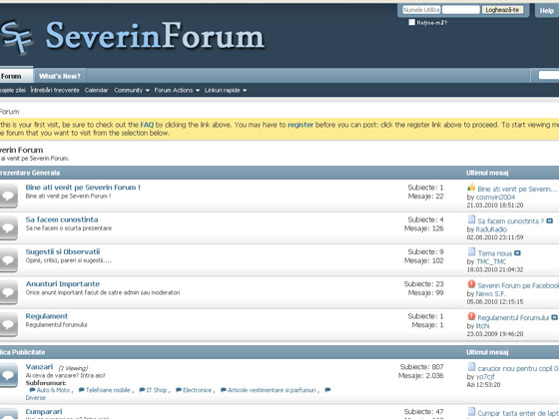Open user profile RaduRadio
559x419 pixels.
pos(491,229)
